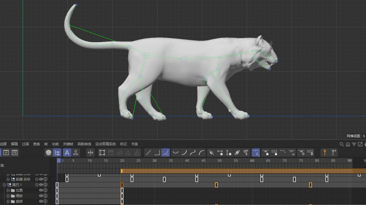The height and width of the screenshot is (205, 366).
Task: Open timeline in new window icon
Action: coord(360,144)
